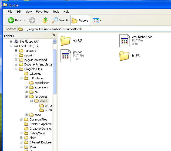The width and height of the screenshot is (171, 151).
Task: Collapse the resources tree node
Action: click(x=26, y=96)
